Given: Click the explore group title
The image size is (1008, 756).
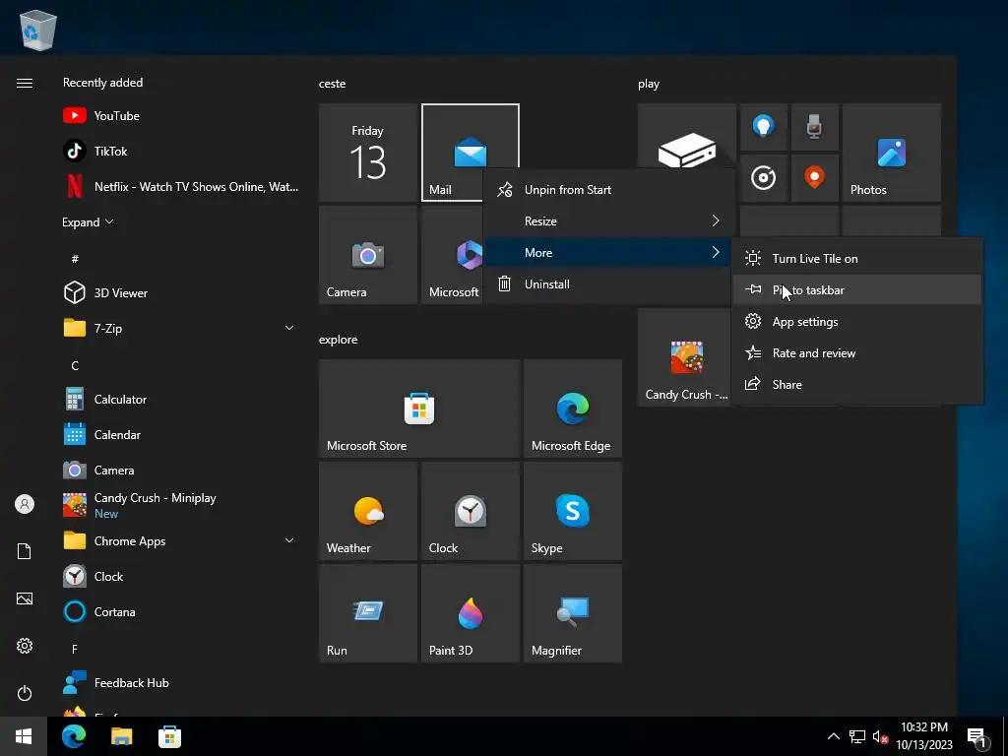Looking at the screenshot, I should pyautogui.click(x=339, y=340).
